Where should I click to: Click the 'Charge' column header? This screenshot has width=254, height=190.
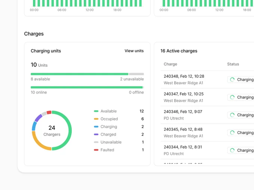click(x=170, y=64)
